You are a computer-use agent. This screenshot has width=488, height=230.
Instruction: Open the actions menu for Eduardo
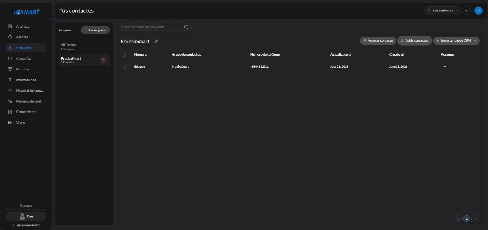tap(444, 67)
